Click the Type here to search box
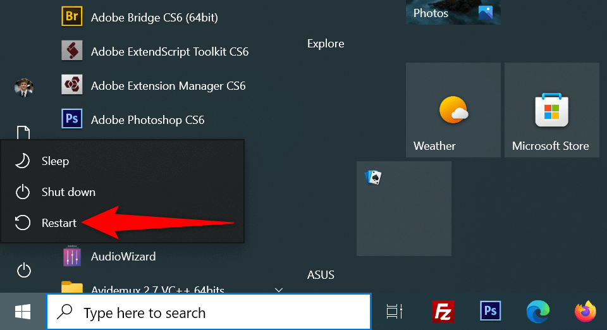This screenshot has width=607, height=330. tap(209, 312)
